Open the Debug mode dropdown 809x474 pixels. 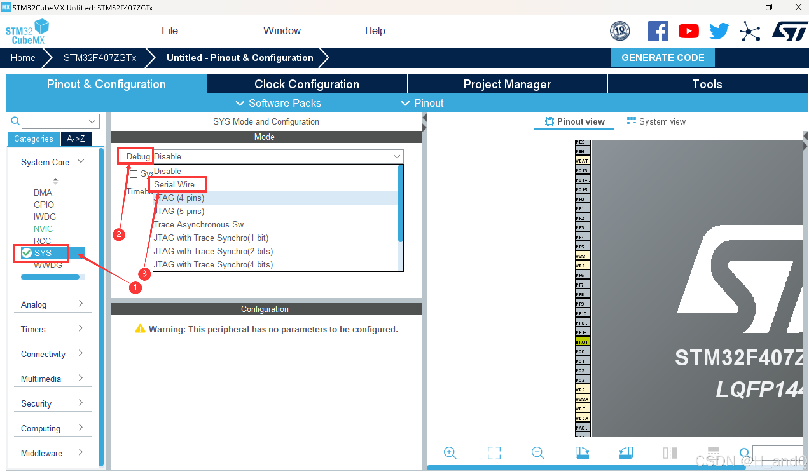click(278, 157)
